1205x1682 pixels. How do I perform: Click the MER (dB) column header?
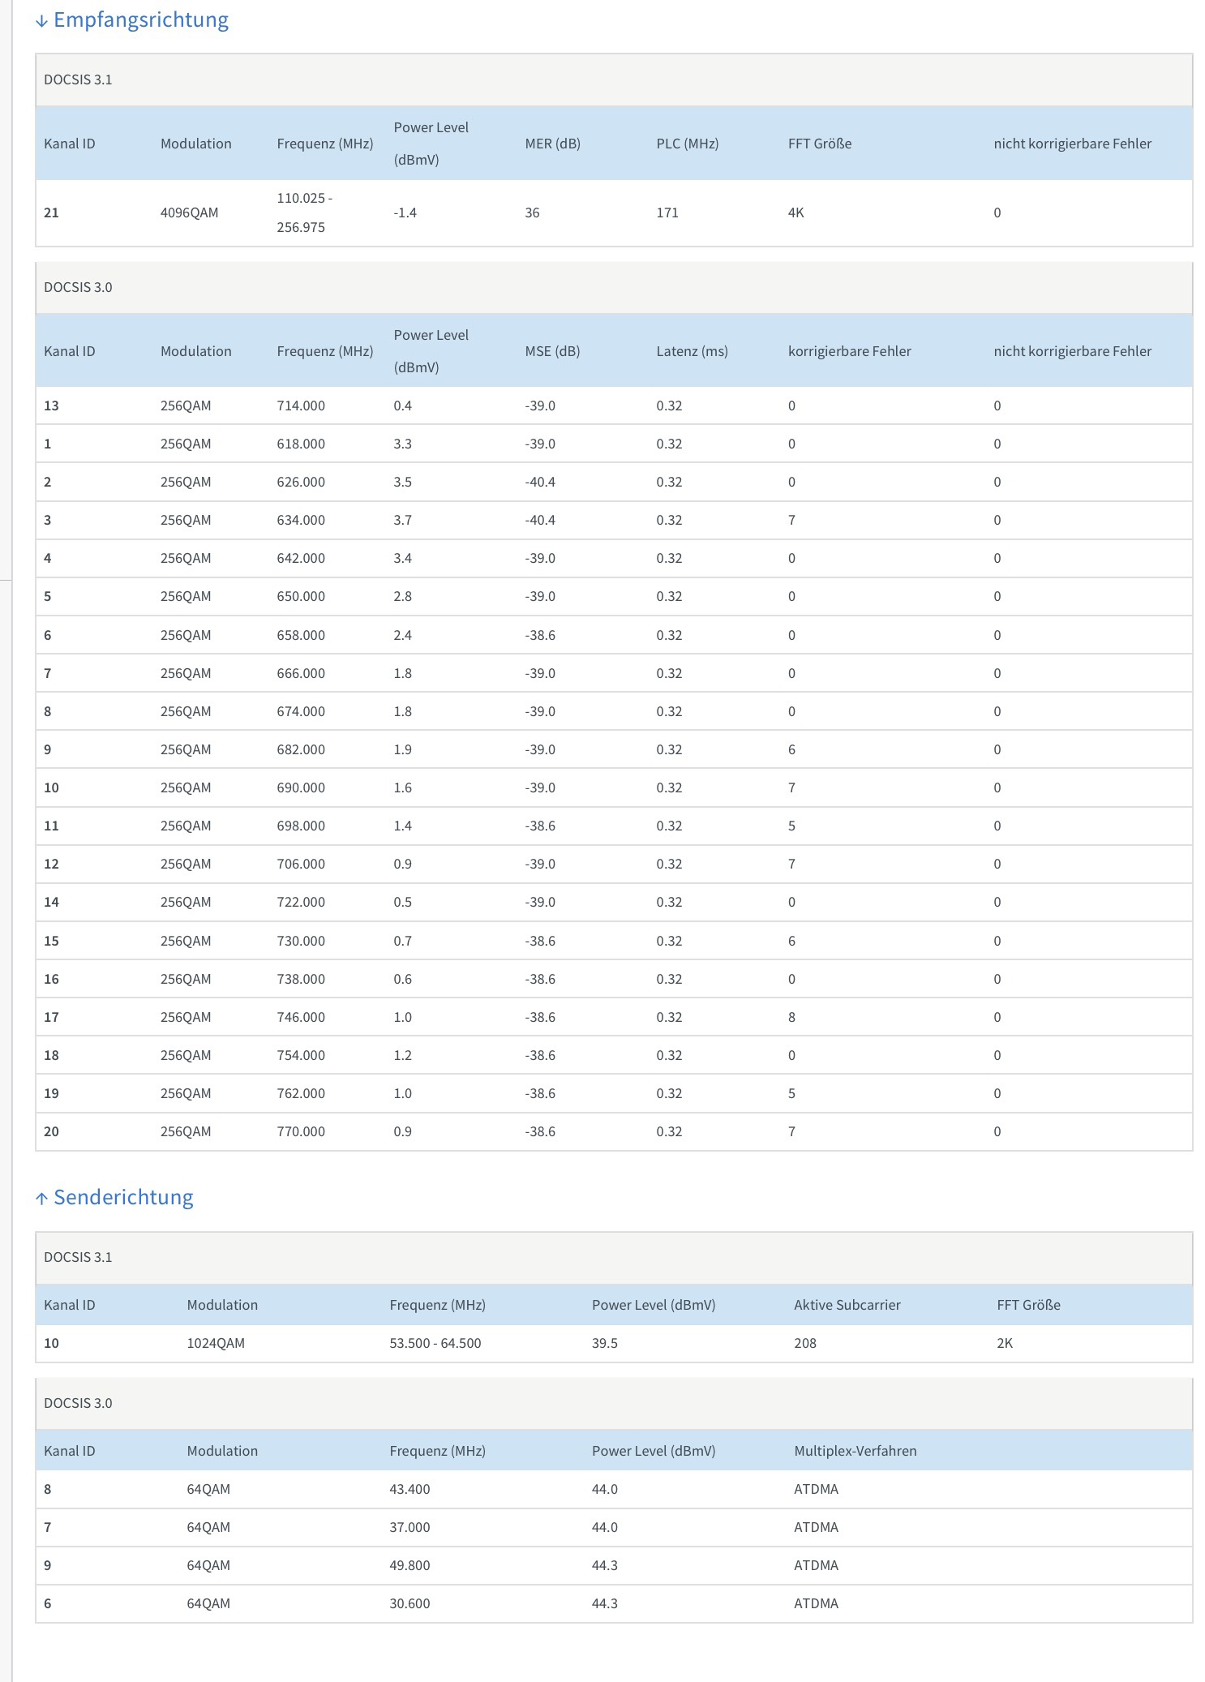point(552,144)
